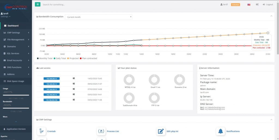Open the Crontab link

[51, 131]
